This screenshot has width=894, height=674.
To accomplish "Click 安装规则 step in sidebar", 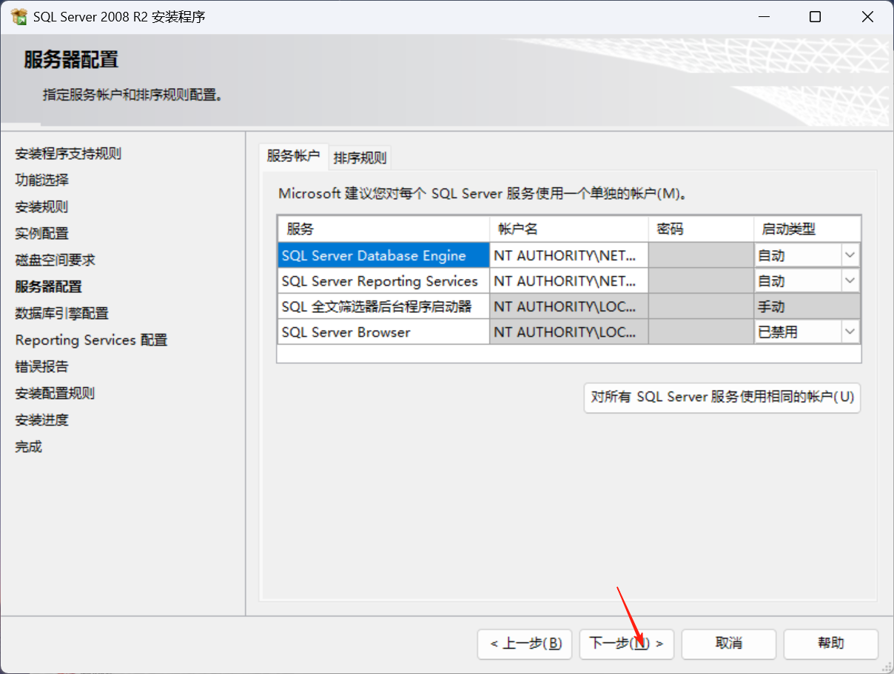I will [41, 207].
